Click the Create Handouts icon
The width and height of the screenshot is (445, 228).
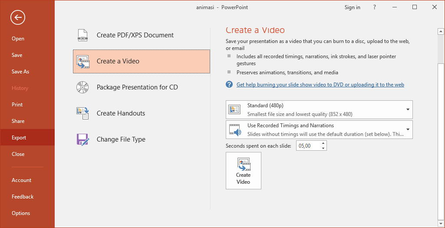tap(82, 113)
